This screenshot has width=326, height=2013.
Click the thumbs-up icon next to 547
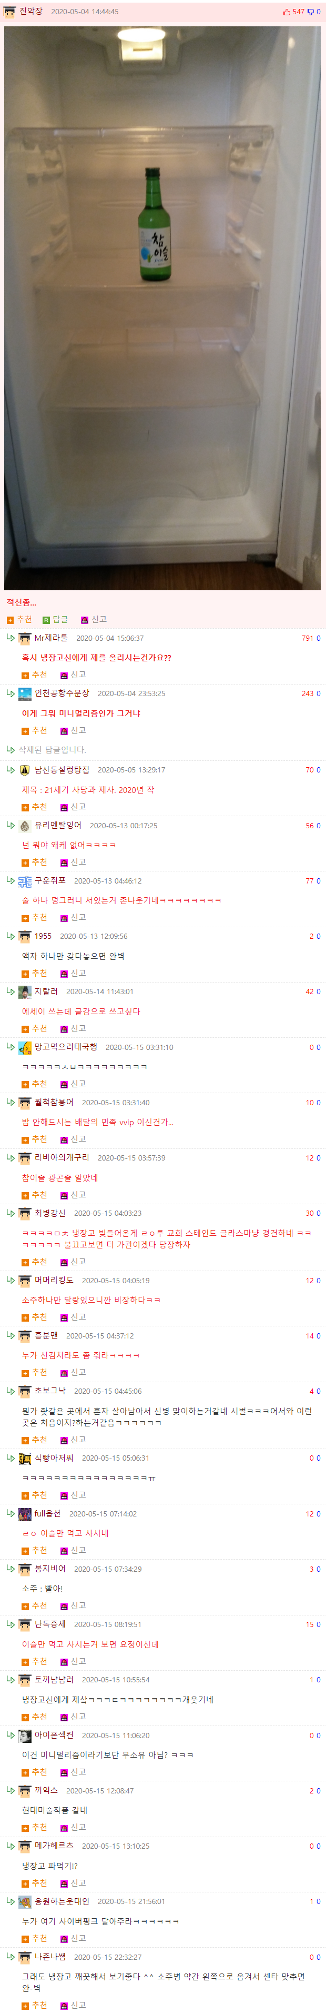tap(287, 12)
